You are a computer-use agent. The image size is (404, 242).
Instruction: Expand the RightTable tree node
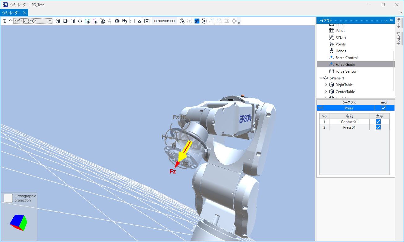[x=326, y=85]
